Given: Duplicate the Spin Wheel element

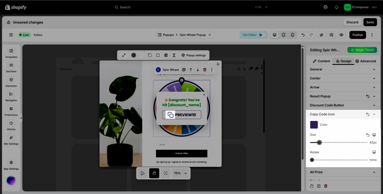Looking at the screenshot, I should point(184,70).
